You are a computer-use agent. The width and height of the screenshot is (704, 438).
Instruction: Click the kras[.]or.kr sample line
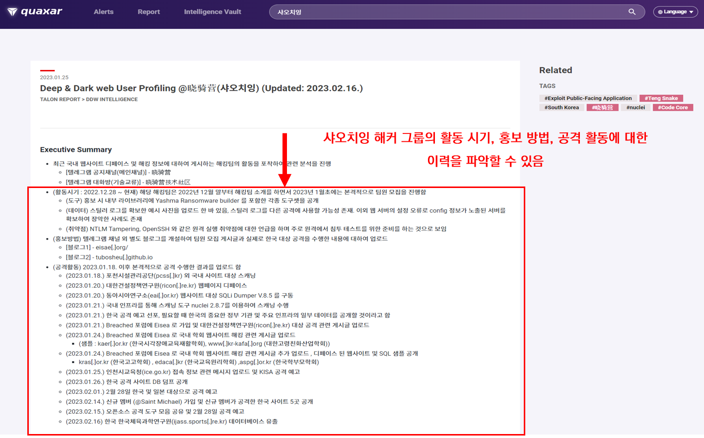(x=199, y=362)
